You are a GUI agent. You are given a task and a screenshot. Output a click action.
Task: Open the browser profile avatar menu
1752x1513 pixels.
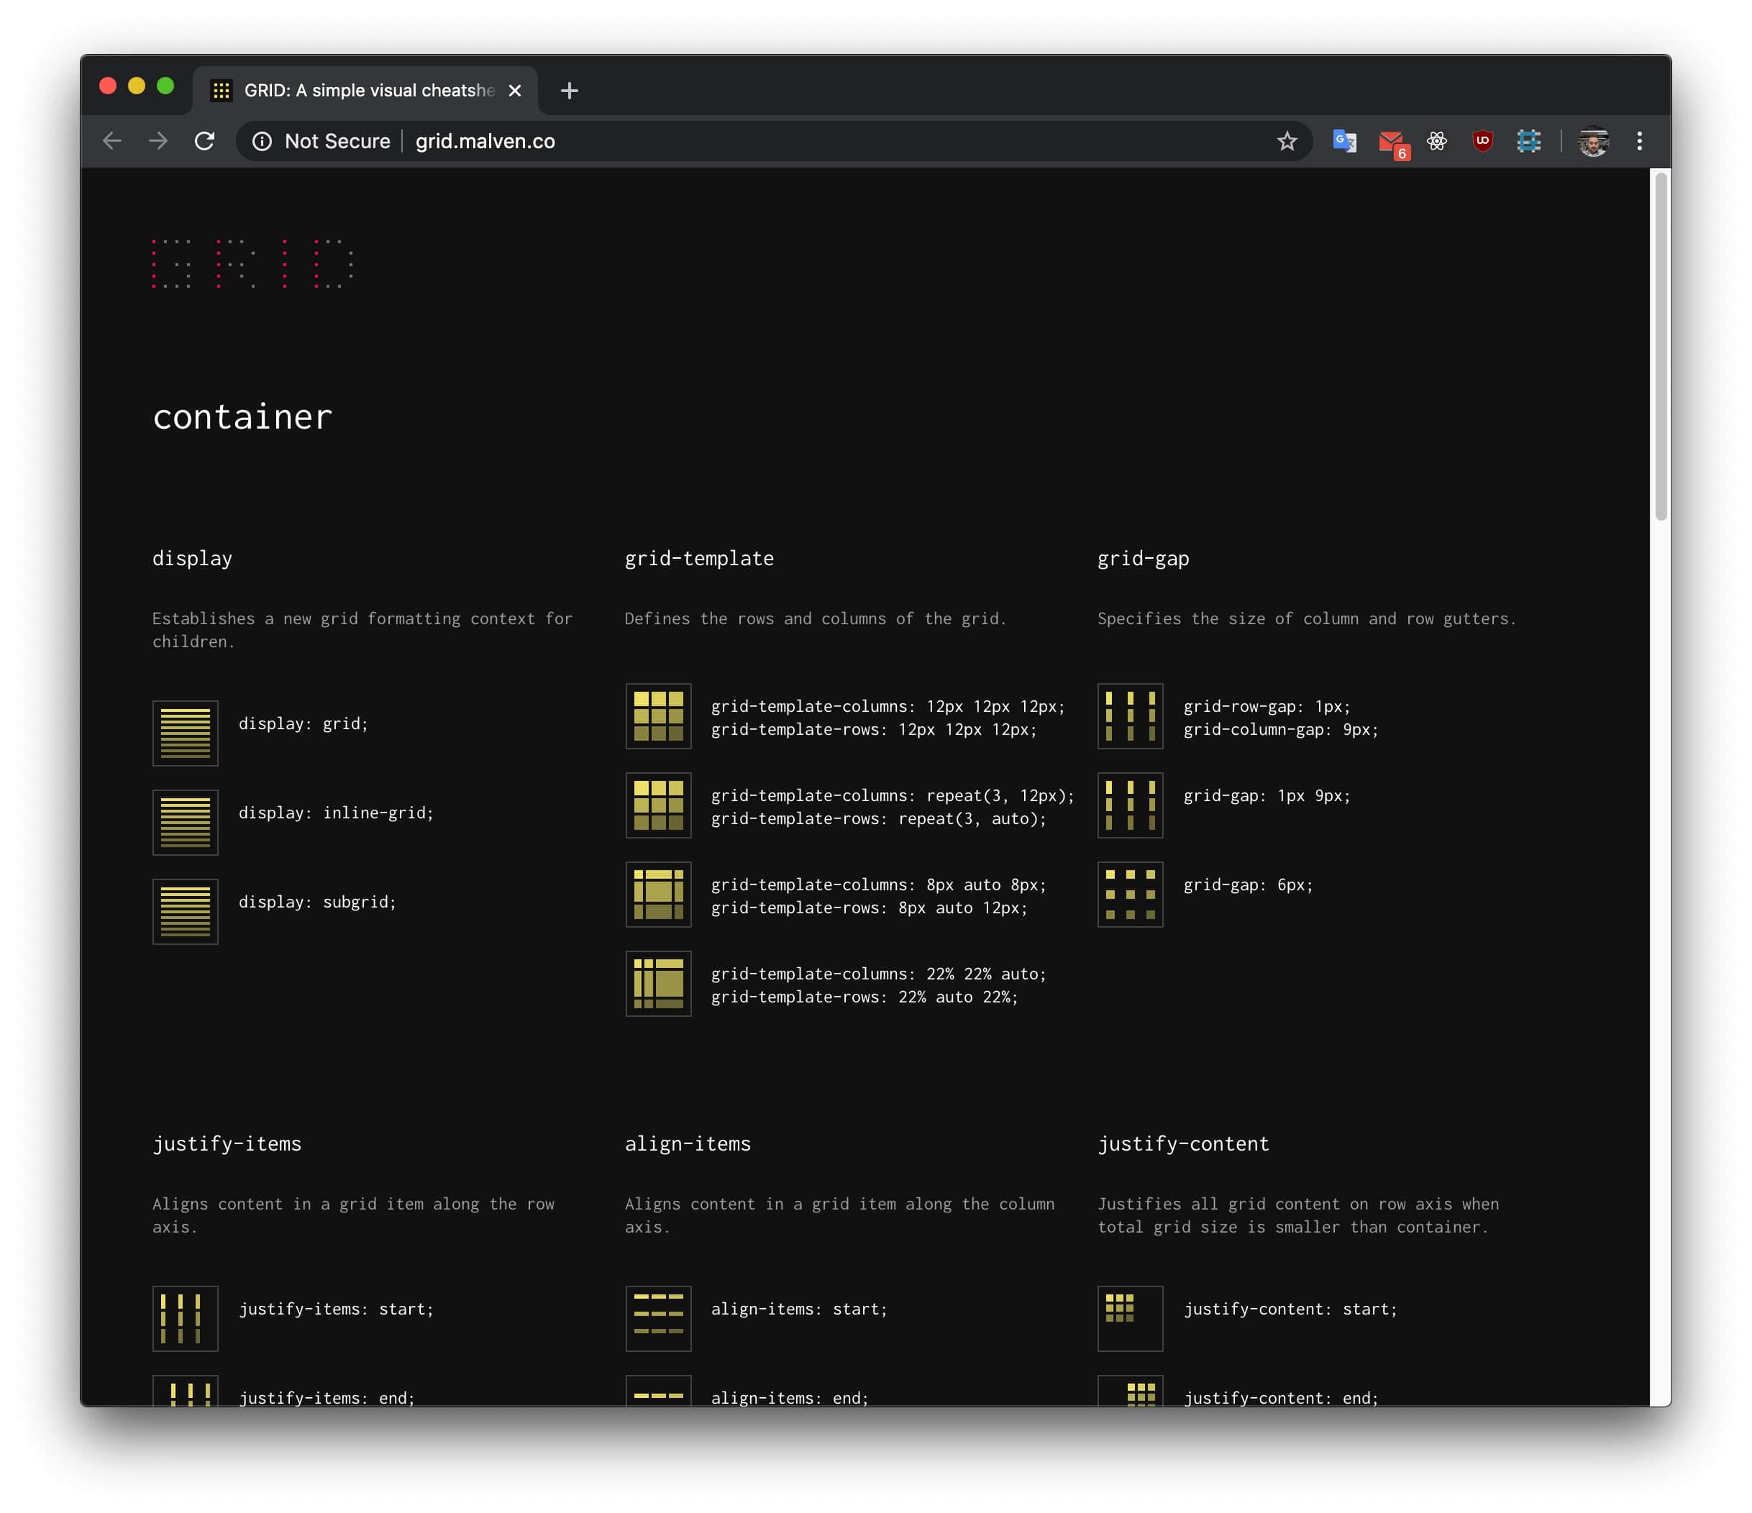tap(1593, 141)
